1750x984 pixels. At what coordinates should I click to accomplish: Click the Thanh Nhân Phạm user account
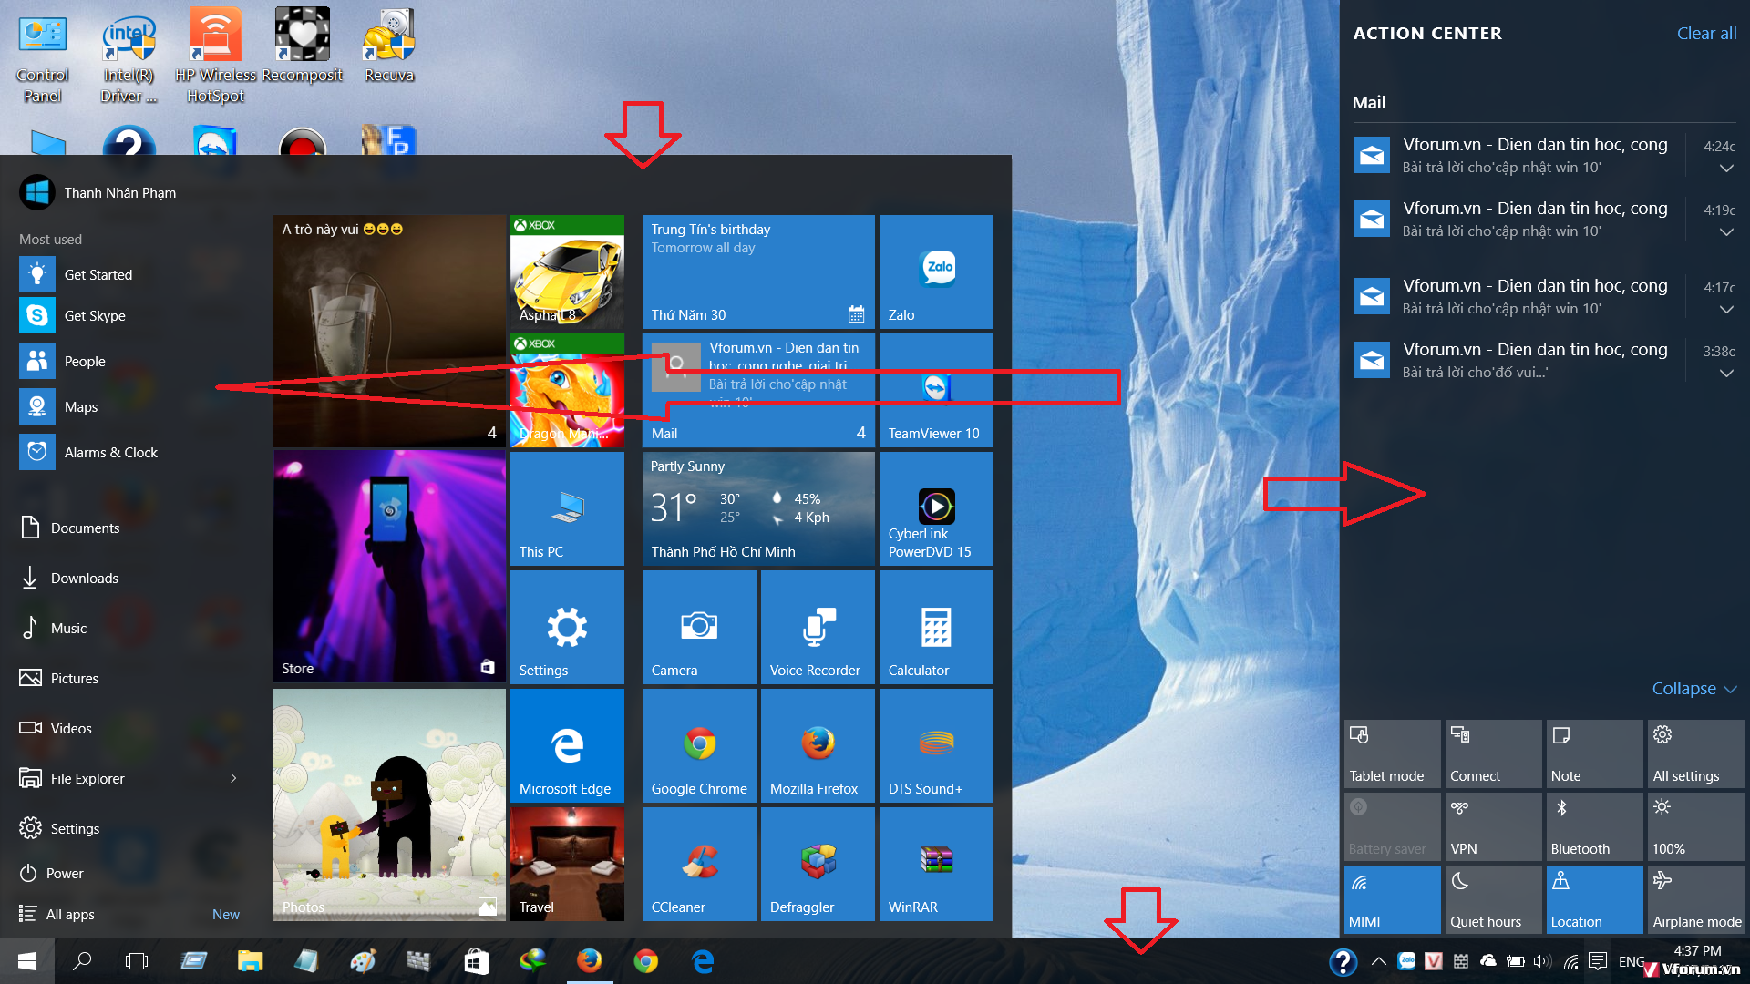pyautogui.click(x=98, y=192)
